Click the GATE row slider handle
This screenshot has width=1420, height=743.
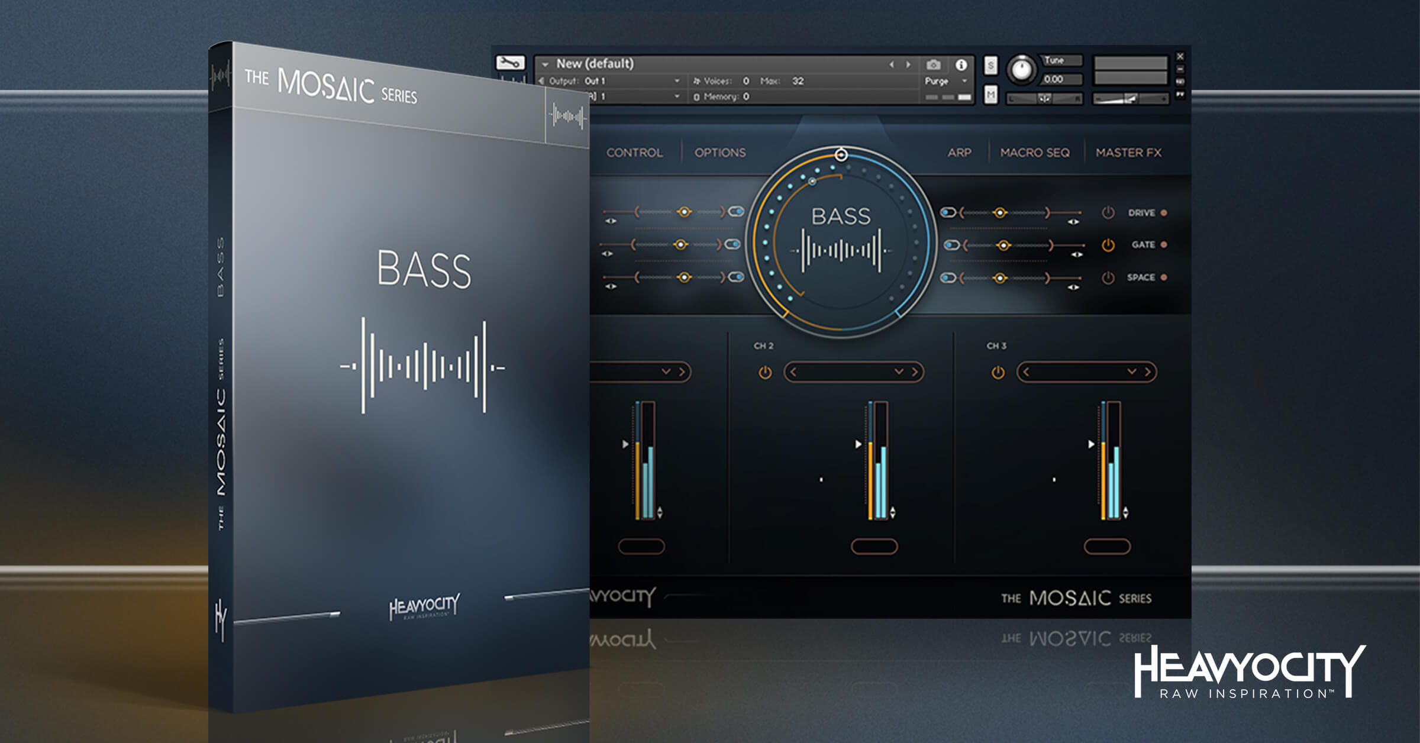pyautogui.click(x=1003, y=245)
